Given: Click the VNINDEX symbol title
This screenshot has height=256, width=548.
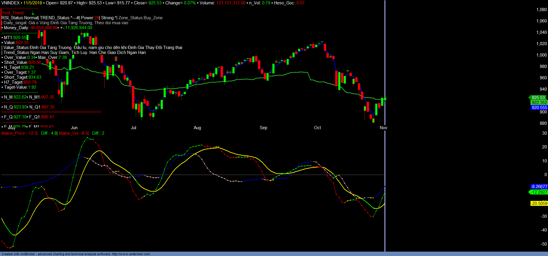Looking at the screenshot, I should [x=10, y=3].
